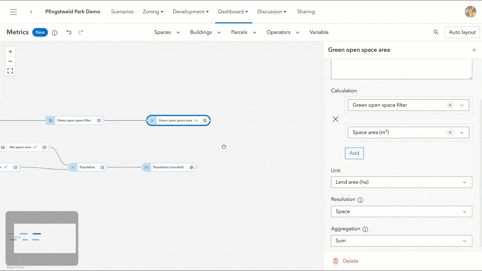Click the Add button under Space area

pos(354,153)
